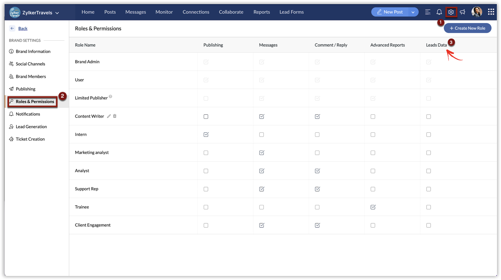Open Ticket Creation settings

(30, 139)
